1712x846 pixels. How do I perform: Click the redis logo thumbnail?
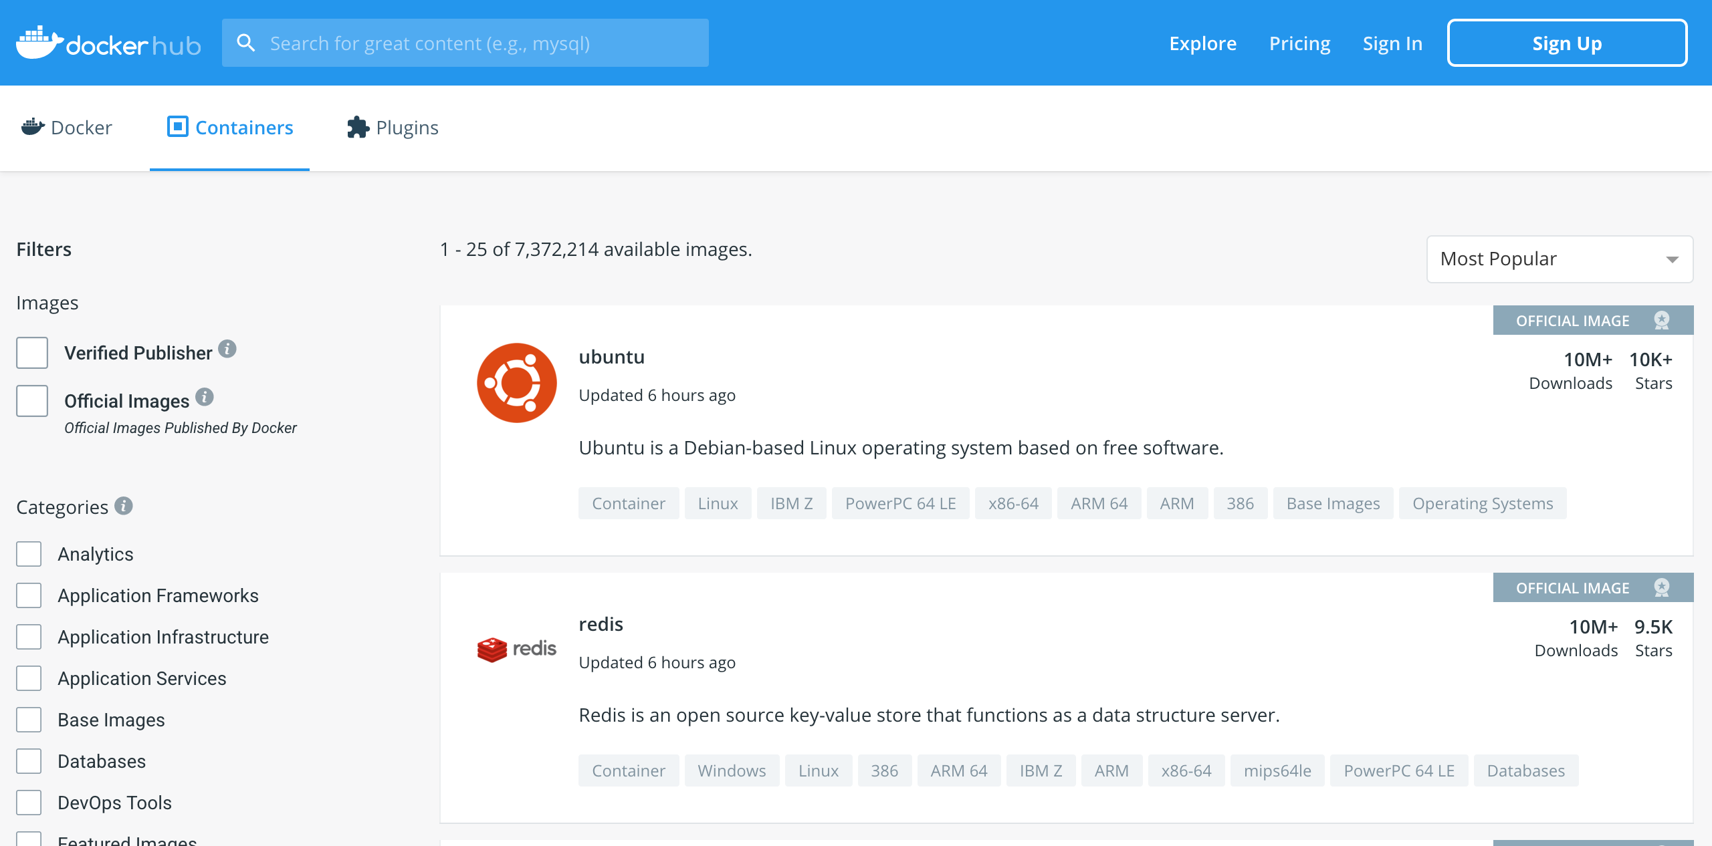516,649
